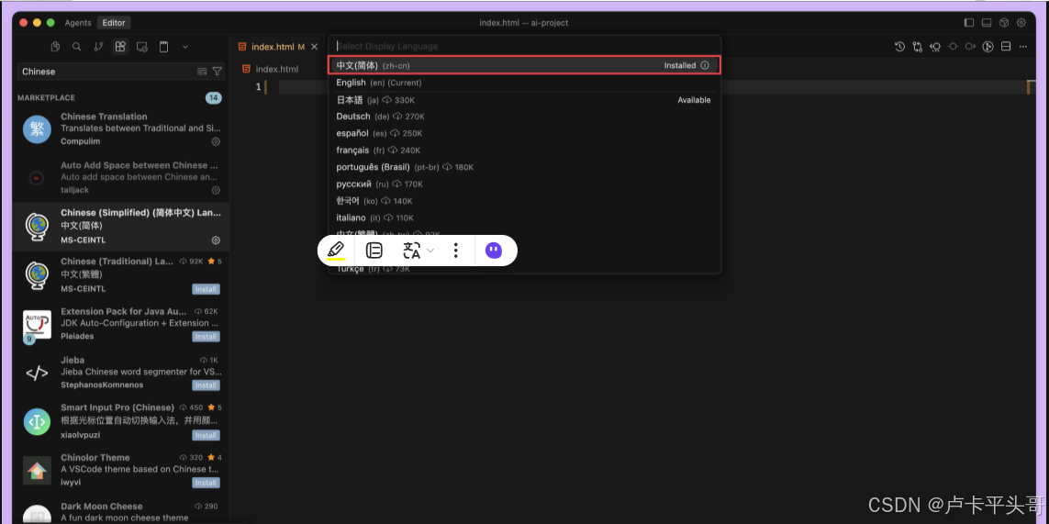Open Auto Add Space between Chinese extension
The height and width of the screenshot is (524, 1049).
pyautogui.click(x=120, y=177)
